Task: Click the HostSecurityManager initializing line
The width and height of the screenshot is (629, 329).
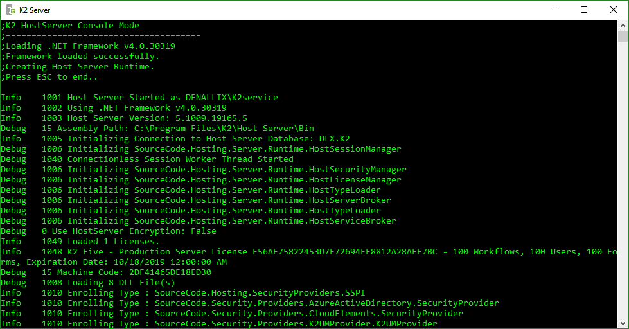Action: point(204,170)
